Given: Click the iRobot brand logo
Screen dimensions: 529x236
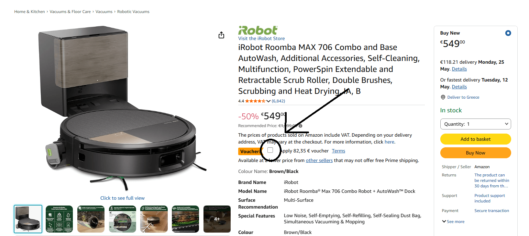Looking at the screenshot, I should click(258, 30).
